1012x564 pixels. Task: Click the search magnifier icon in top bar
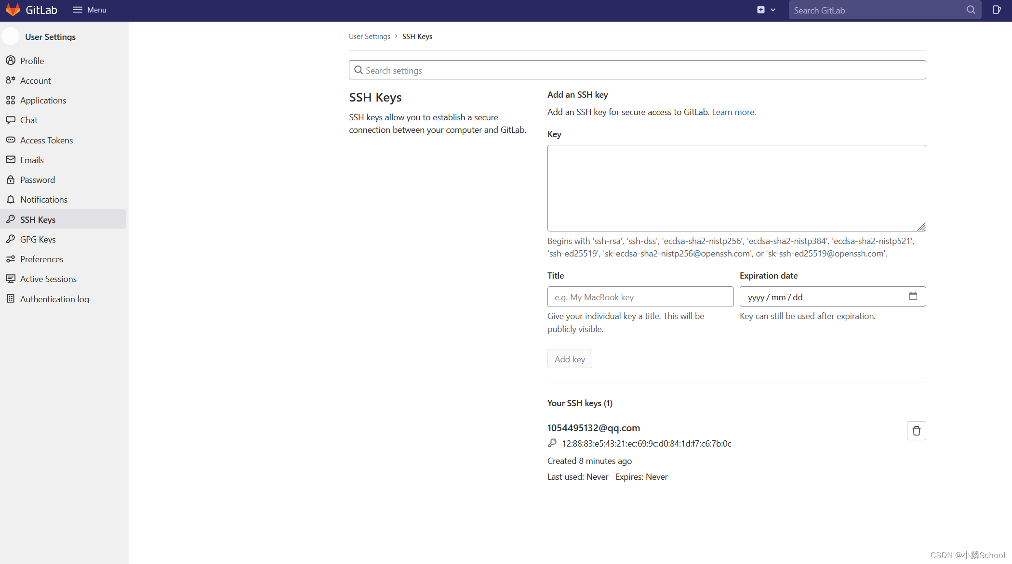[x=971, y=10]
